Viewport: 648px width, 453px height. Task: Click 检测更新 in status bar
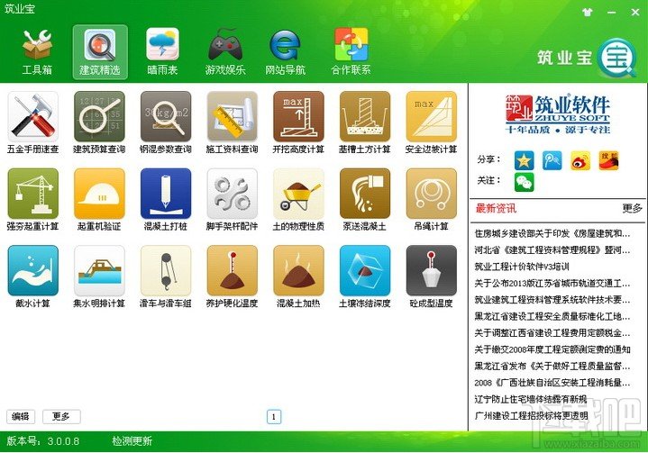[x=132, y=441]
